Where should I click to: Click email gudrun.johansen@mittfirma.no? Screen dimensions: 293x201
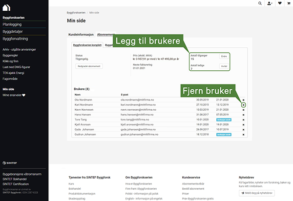pos(139,135)
